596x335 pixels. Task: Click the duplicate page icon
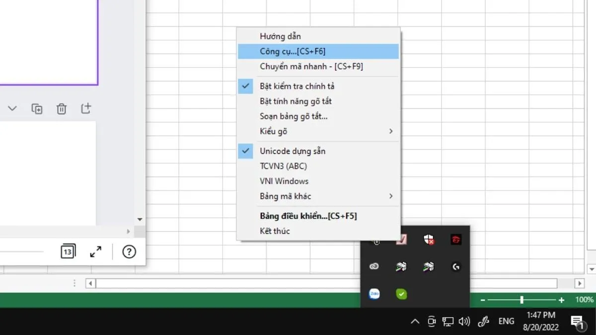tap(37, 109)
